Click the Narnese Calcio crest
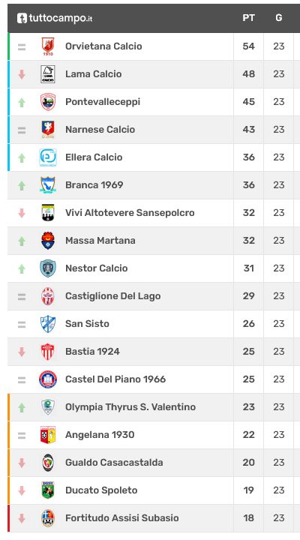 click(48, 130)
